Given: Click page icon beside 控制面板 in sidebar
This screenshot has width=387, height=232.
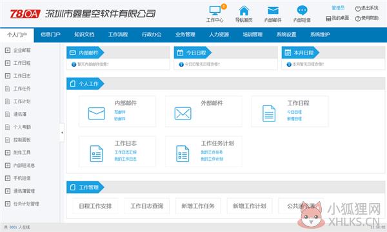Looking at the screenshot, I should pos(8,139).
